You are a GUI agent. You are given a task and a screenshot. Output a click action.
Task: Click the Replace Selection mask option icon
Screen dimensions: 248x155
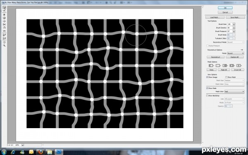(211, 65)
